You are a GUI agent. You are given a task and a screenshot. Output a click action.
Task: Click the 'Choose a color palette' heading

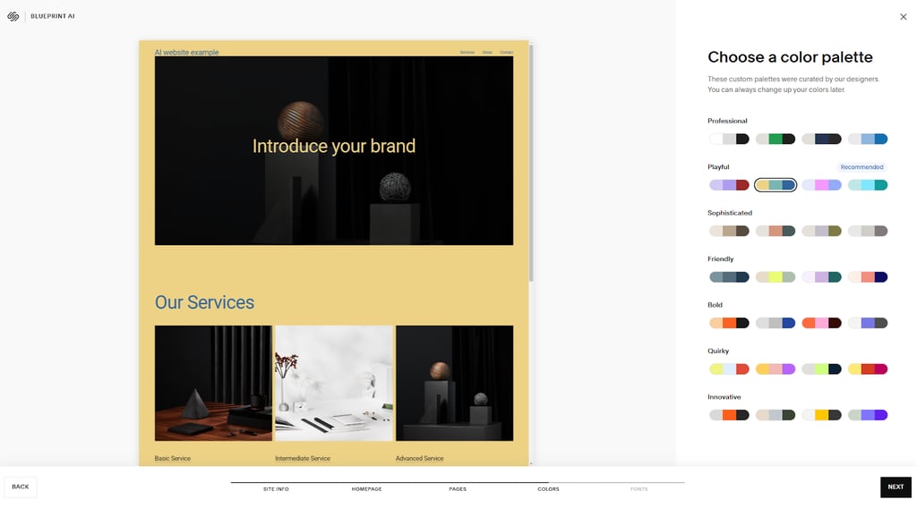[790, 57]
